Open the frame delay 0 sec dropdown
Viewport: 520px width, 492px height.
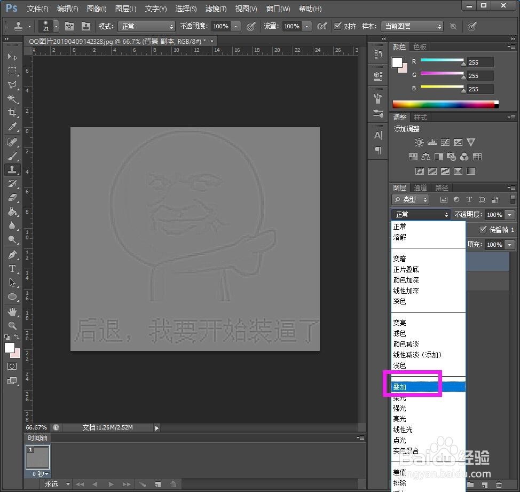41,474
